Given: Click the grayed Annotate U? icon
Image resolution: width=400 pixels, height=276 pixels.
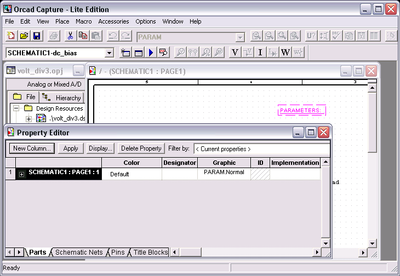Looking at the screenshot, I should (x=311, y=36).
